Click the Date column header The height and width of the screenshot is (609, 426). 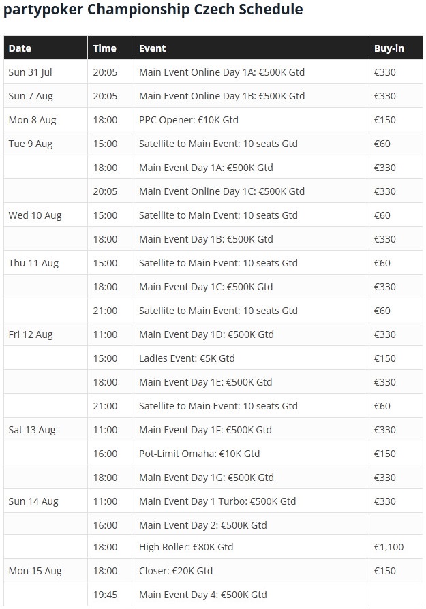46,48
